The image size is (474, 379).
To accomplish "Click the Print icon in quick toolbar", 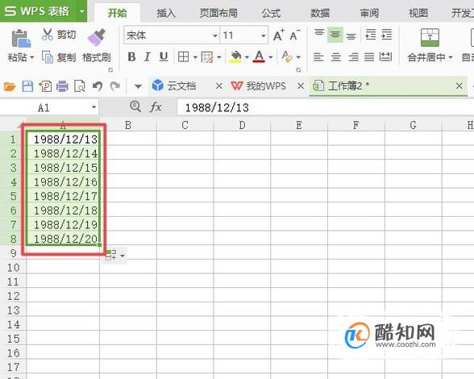I will pos(62,86).
